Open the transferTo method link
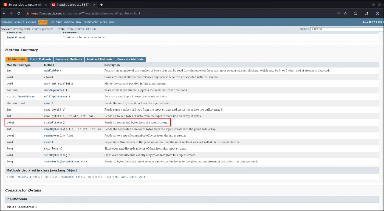This screenshot has height=211, width=384. (x=52, y=162)
